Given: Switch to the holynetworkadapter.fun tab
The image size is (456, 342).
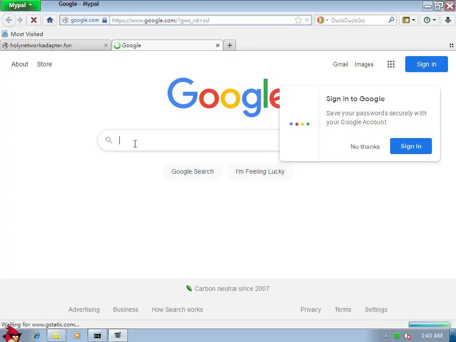Looking at the screenshot, I should [x=55, y=45].
